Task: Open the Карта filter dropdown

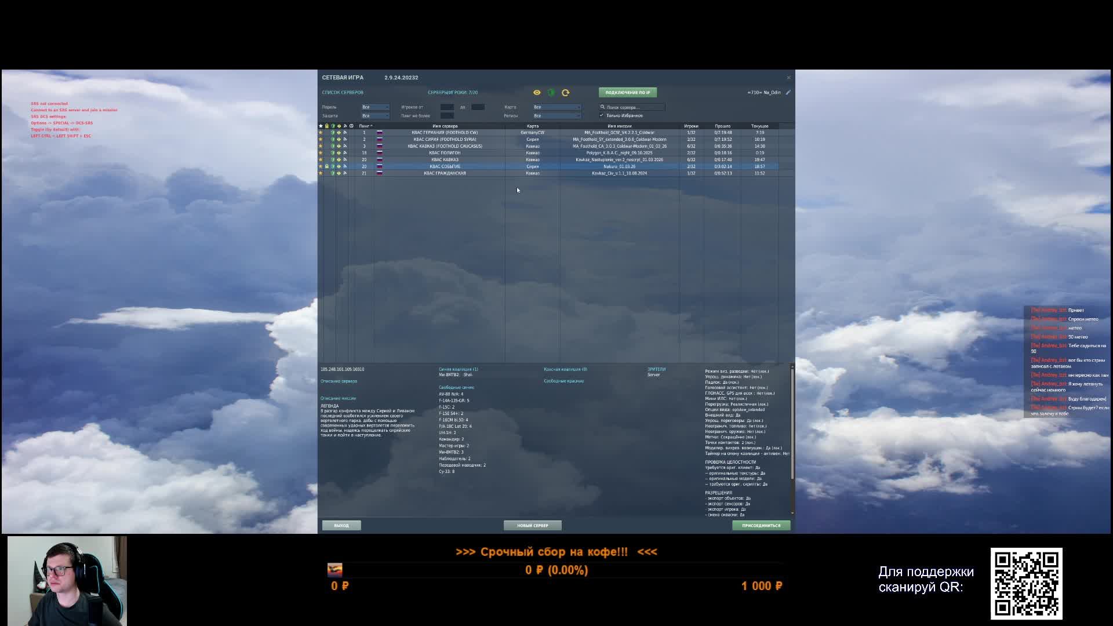Action: (556, 107)
